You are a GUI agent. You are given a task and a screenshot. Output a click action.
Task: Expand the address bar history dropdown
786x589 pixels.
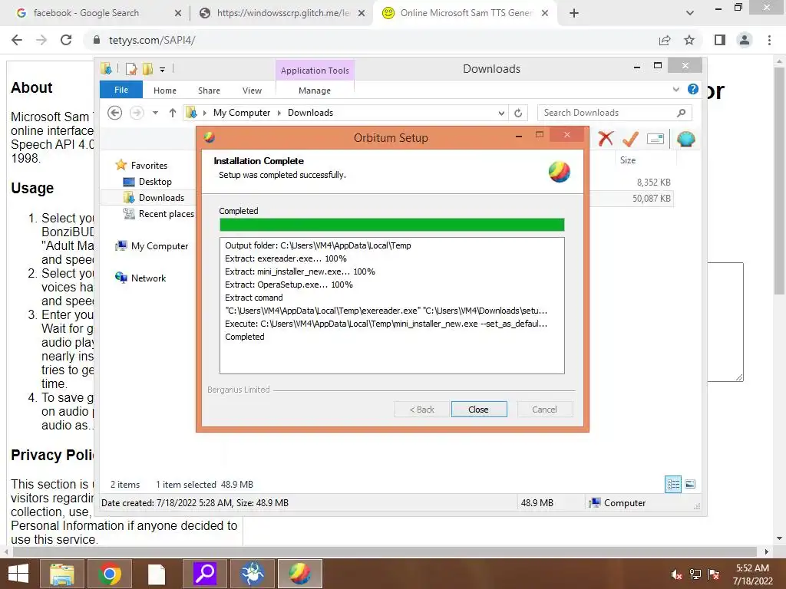501,114
